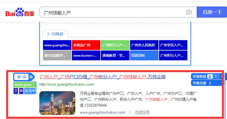227x119 pixels.
Task: Click the red 广州技能入户 text in snippet
Action: tap(156, 99)
